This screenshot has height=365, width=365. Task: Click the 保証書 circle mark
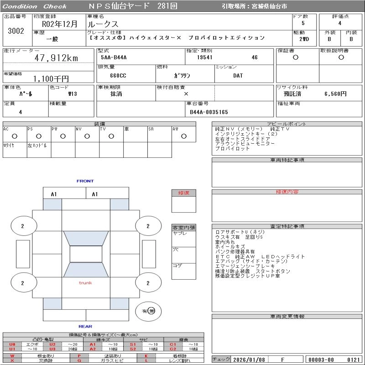click(296, 57)
